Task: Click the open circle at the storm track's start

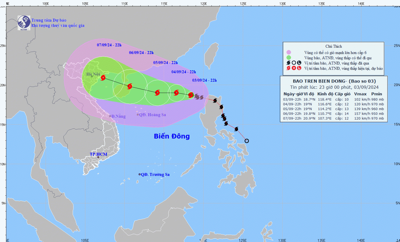Action: pos(247,141)
